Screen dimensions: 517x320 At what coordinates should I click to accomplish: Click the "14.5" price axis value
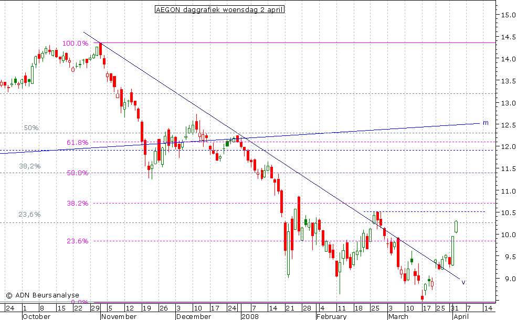[x=508, y=37]
